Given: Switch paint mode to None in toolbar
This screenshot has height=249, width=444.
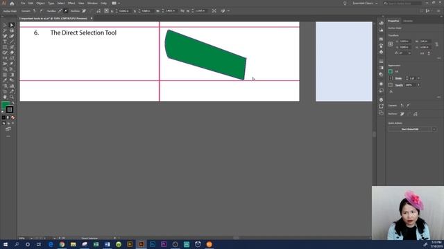Looking at the screenshot, I should 12,118.
